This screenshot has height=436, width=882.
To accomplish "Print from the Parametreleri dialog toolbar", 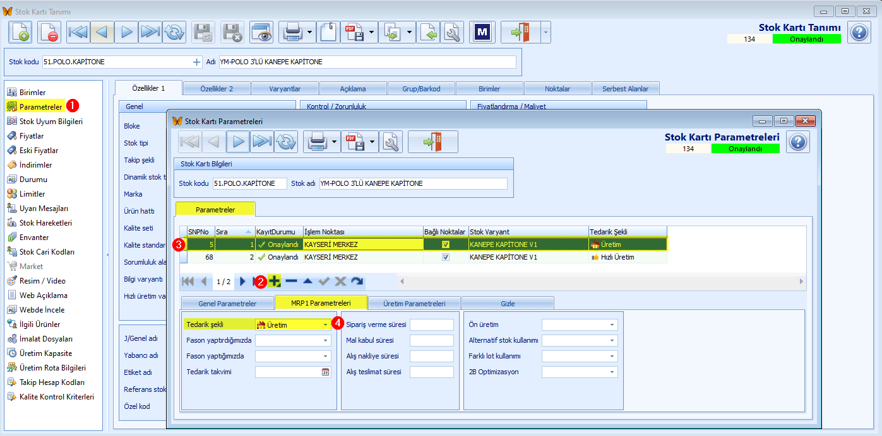I will pyautogui.click(x=318, y=142).
